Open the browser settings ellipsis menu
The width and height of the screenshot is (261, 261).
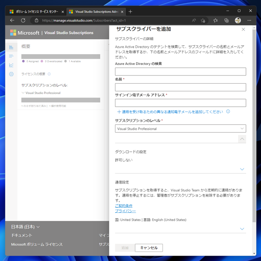click(249, 20)
